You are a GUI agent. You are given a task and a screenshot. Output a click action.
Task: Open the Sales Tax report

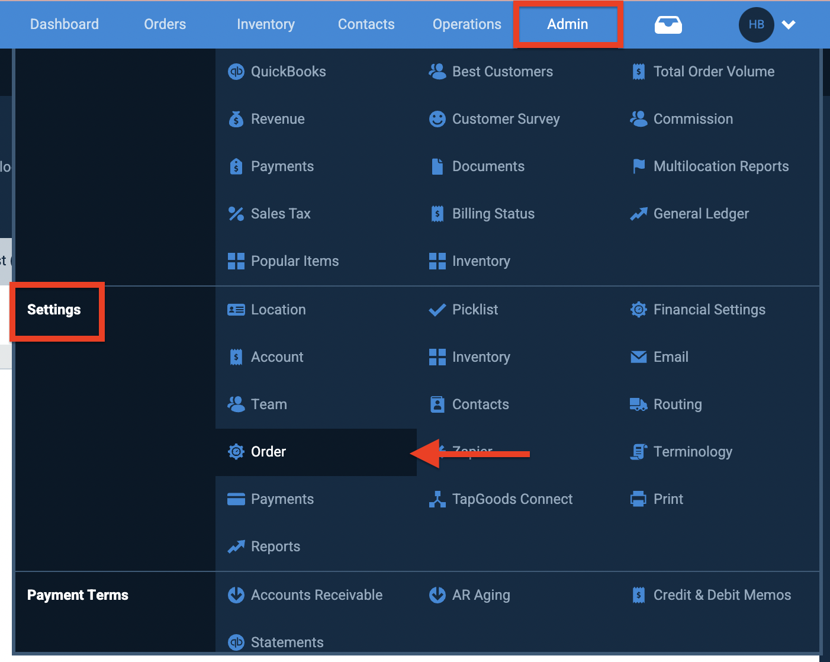point(281,214)
